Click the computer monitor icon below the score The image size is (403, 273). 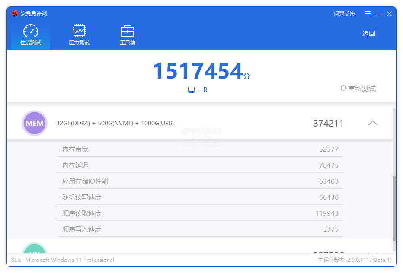pyautogui.click(x=191, y=90)
